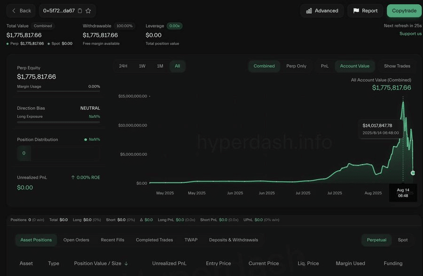Click the Margin Usage progress bar

(x=58, y=91)
